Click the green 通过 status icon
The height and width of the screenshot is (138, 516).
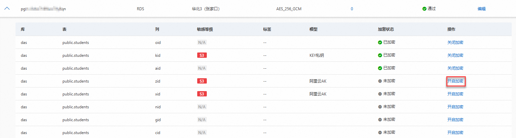click(424, 9)
